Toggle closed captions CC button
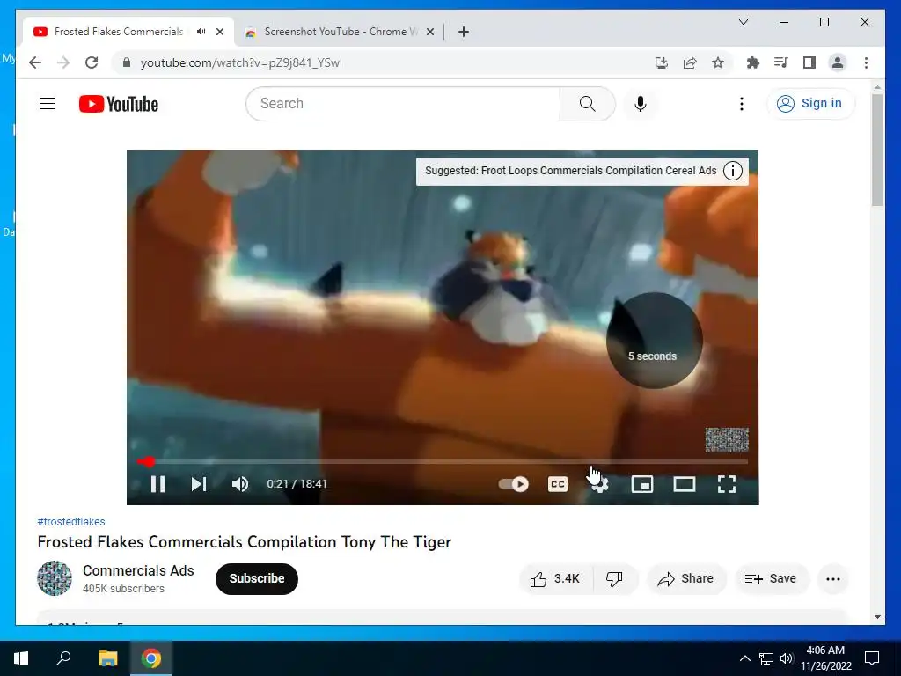This screenshot has height=676, width=901. point(557,484)
